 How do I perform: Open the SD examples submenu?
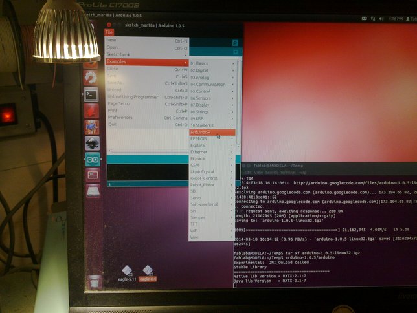212,191
